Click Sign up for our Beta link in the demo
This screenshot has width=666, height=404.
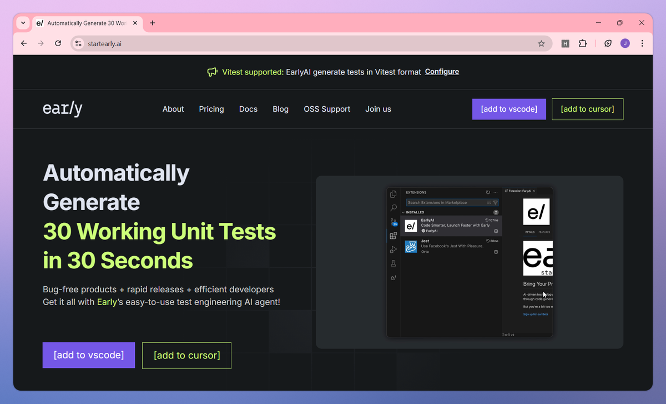[536, 314]
